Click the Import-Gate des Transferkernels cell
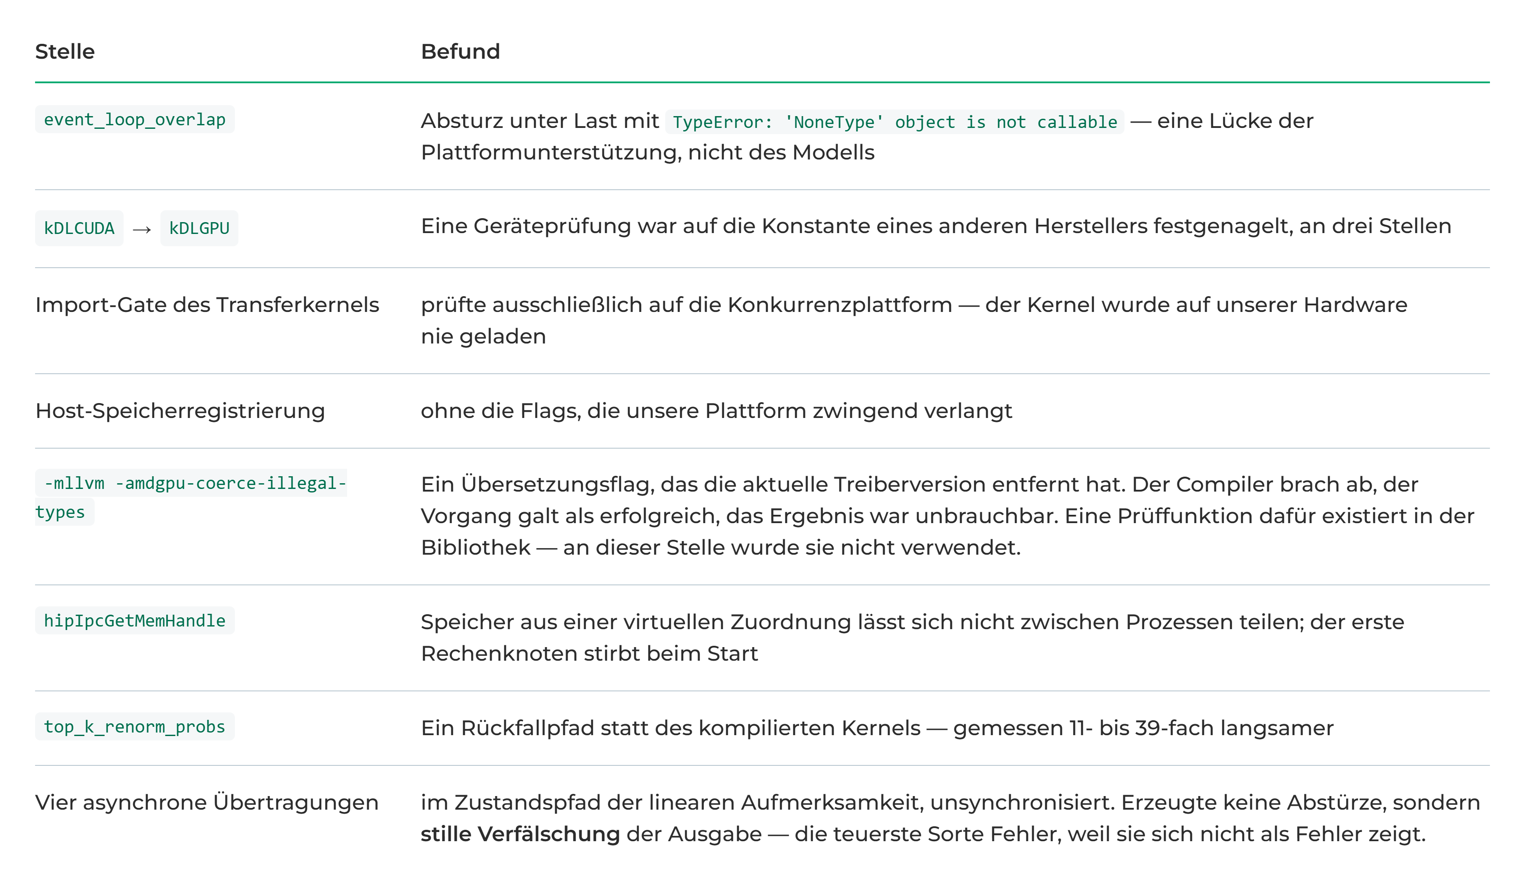The height and width of the screenshot is (885, 1525). 207,305
